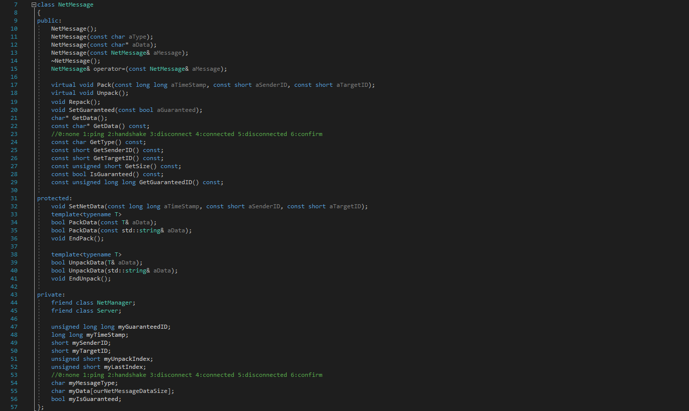Click the 'SetGuaranteed' method declaration
Image resolution: width=689 pixels, height=411 pixels.
tap(127, 110)
